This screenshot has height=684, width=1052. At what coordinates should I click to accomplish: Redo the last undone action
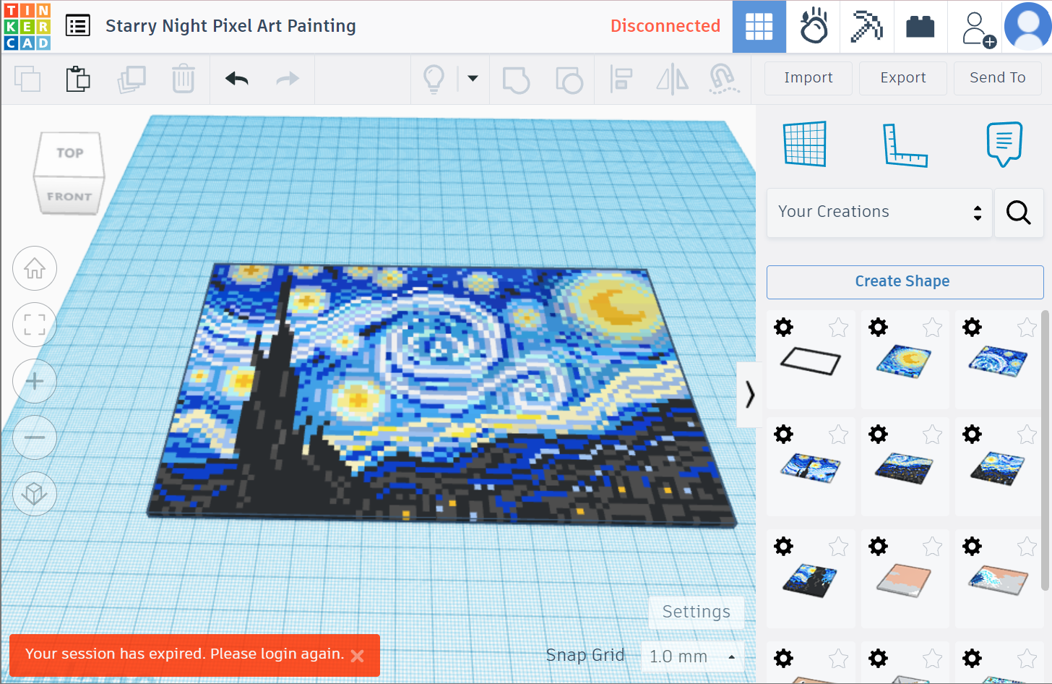point(288,78)
